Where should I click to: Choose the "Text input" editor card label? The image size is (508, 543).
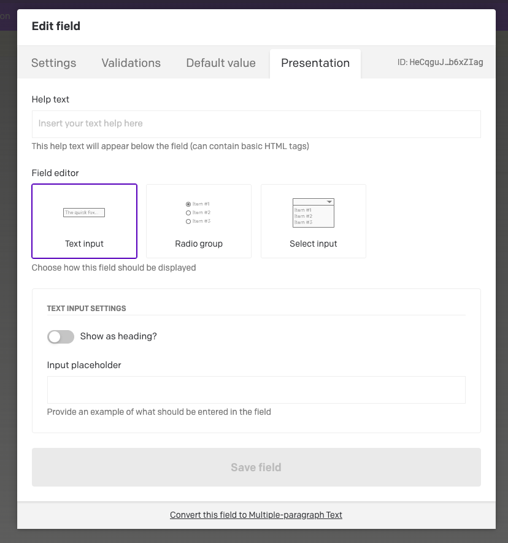84,244
